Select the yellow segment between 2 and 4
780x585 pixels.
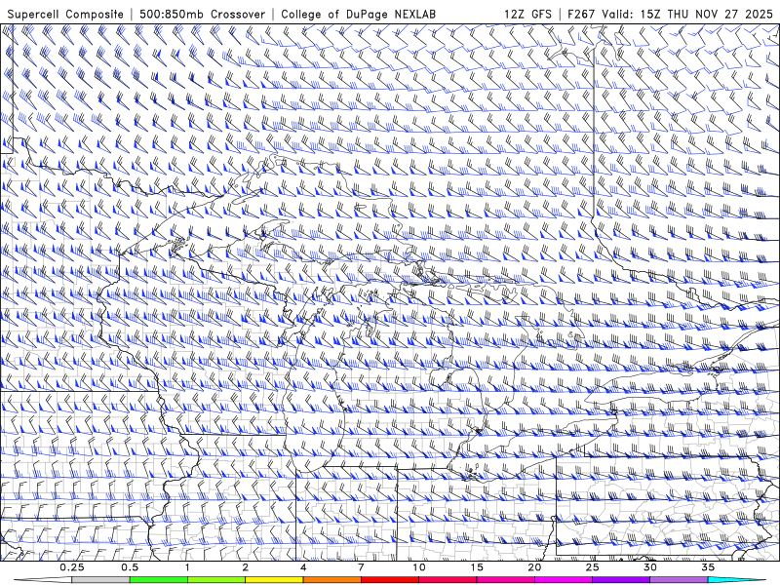[274, 580]
